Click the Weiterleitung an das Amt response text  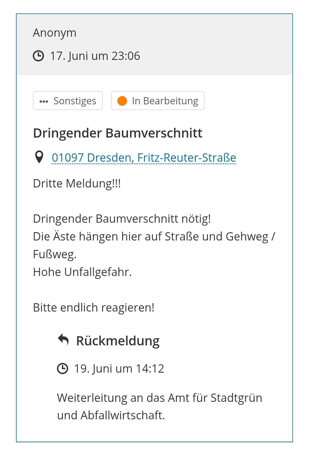[x=160, y=406]
